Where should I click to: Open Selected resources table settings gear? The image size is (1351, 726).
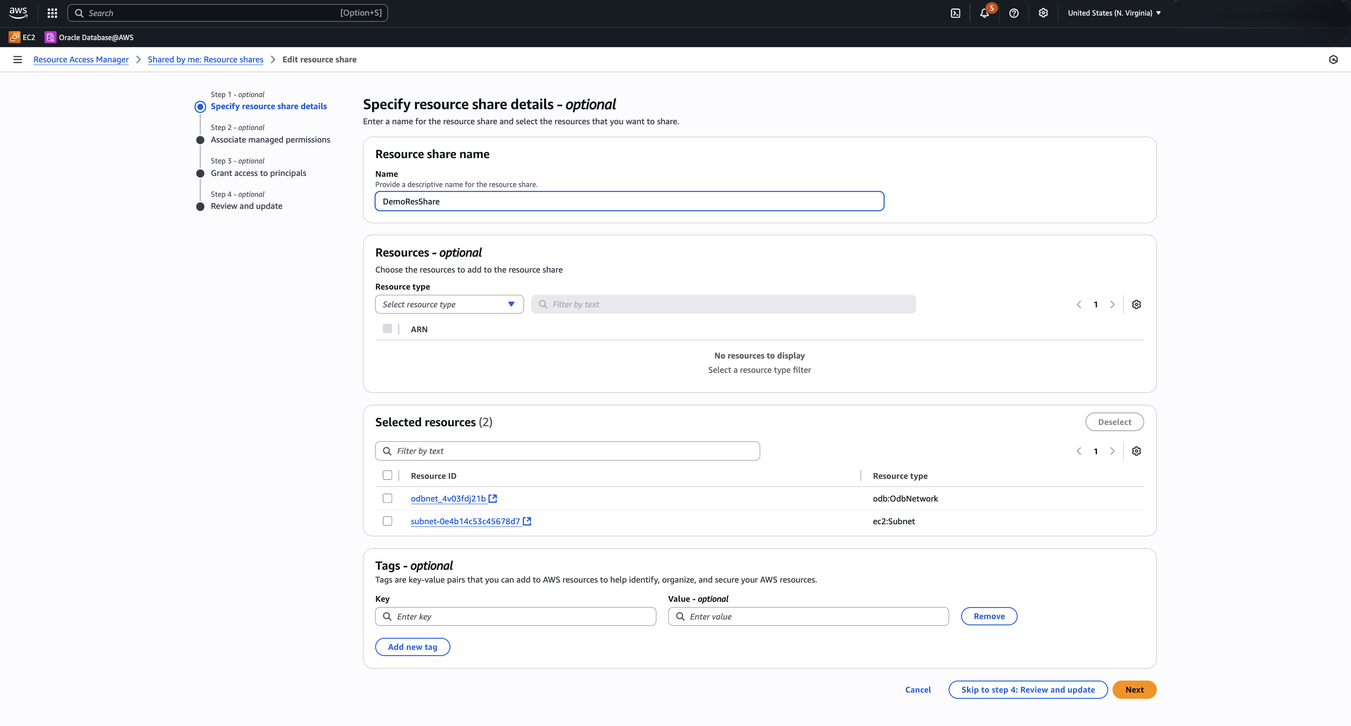coord(1137,451)
